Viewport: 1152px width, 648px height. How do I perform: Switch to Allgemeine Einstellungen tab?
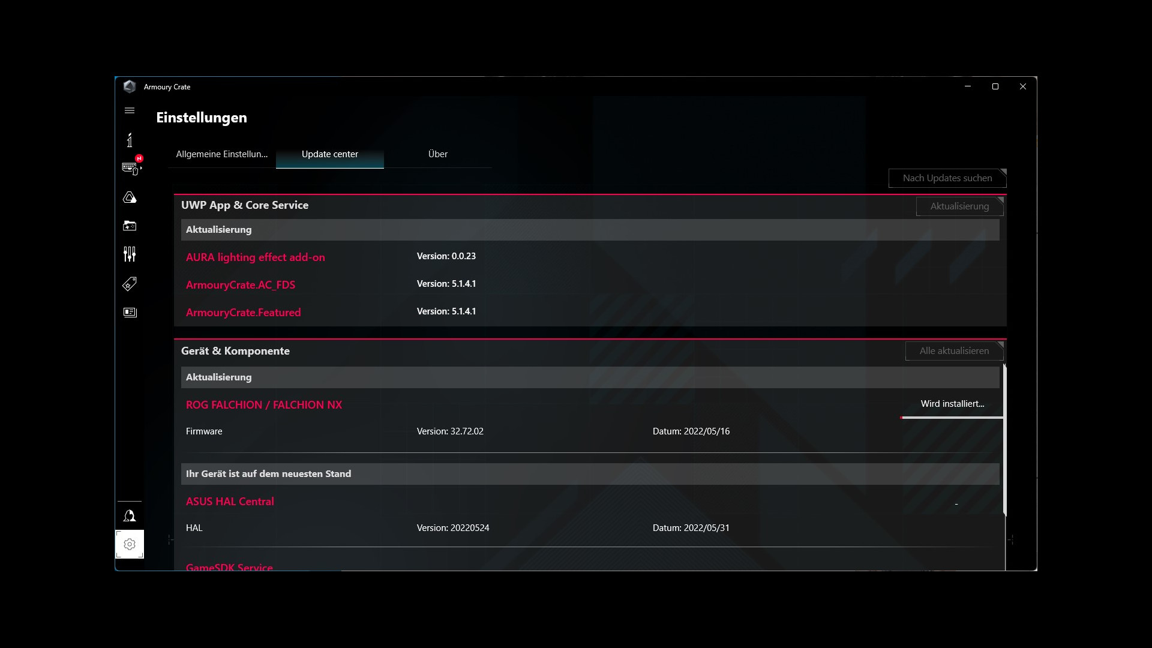pos(222,154)
